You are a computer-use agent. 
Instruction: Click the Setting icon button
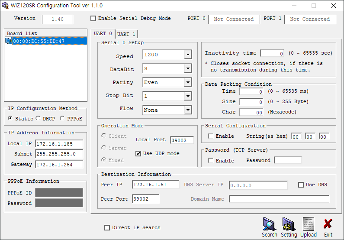(x=289, y=227)
